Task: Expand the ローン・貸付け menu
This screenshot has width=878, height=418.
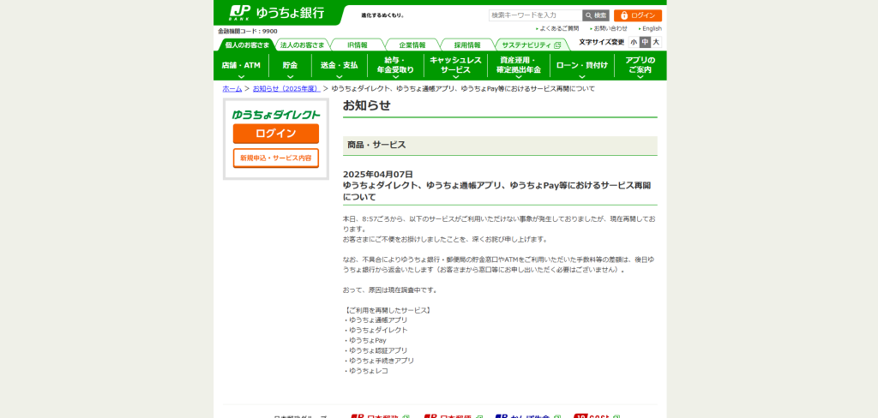Action: point(581,66)
